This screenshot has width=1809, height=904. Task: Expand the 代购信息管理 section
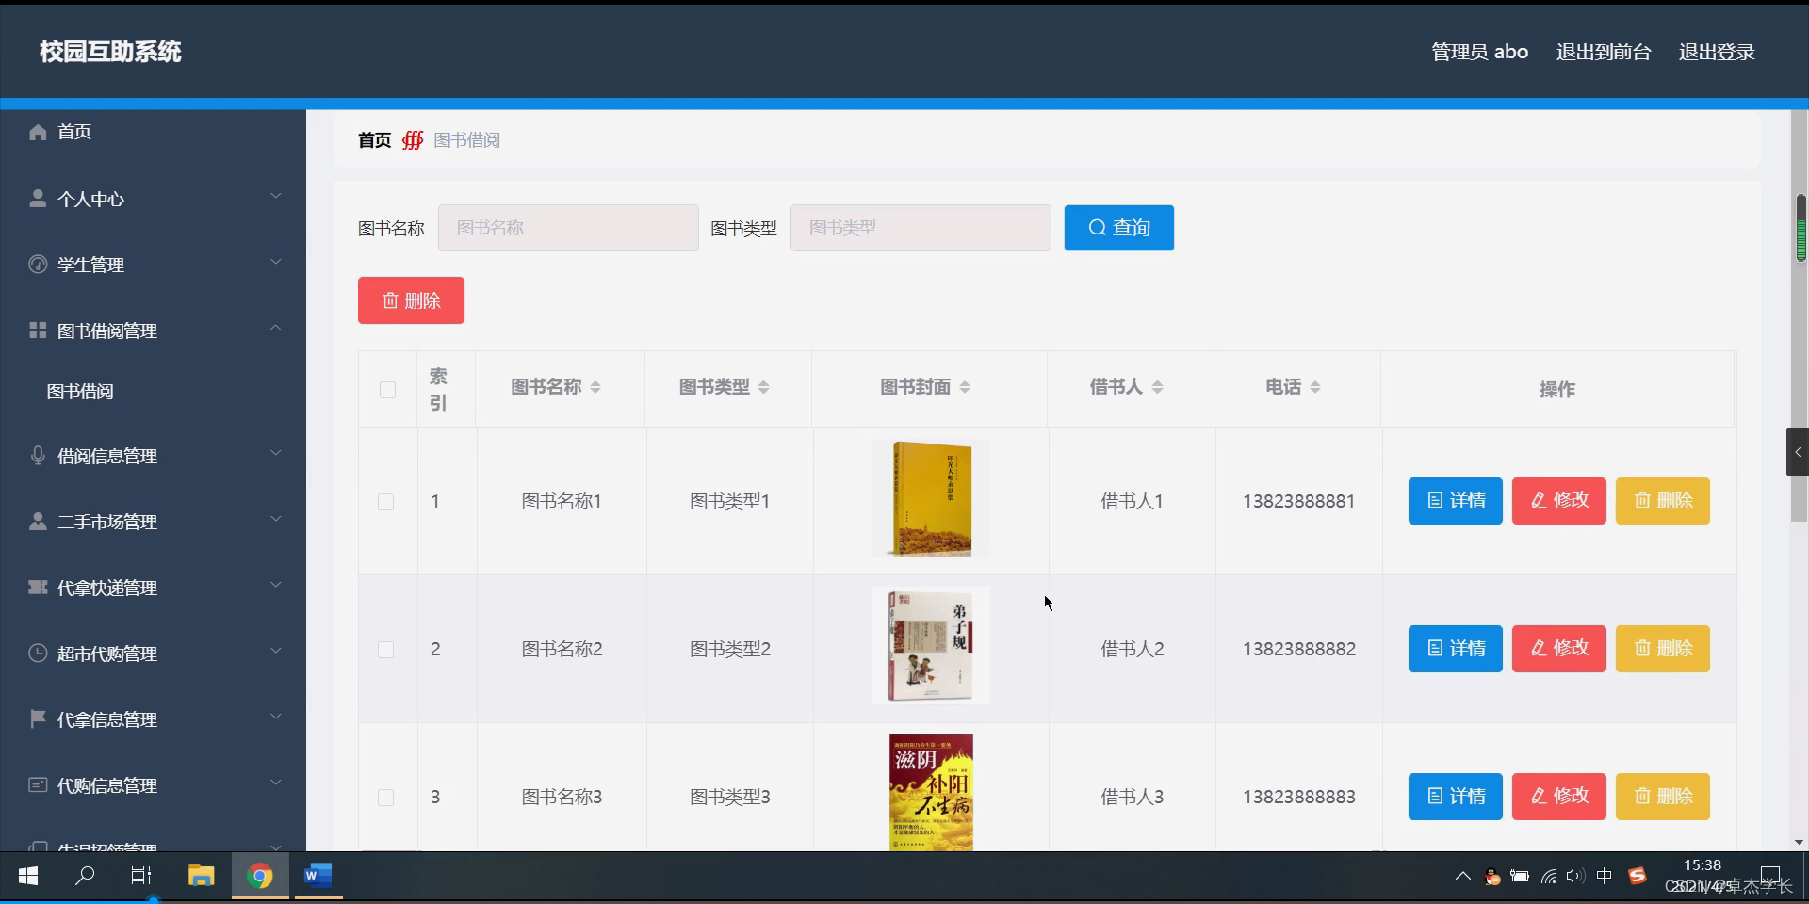click(x=276, y=783)
